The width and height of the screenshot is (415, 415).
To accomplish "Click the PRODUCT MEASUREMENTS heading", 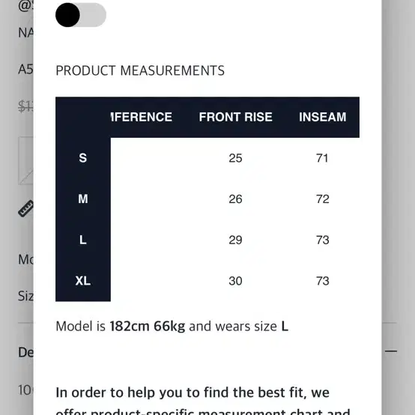I will click(x=140, y=70).
